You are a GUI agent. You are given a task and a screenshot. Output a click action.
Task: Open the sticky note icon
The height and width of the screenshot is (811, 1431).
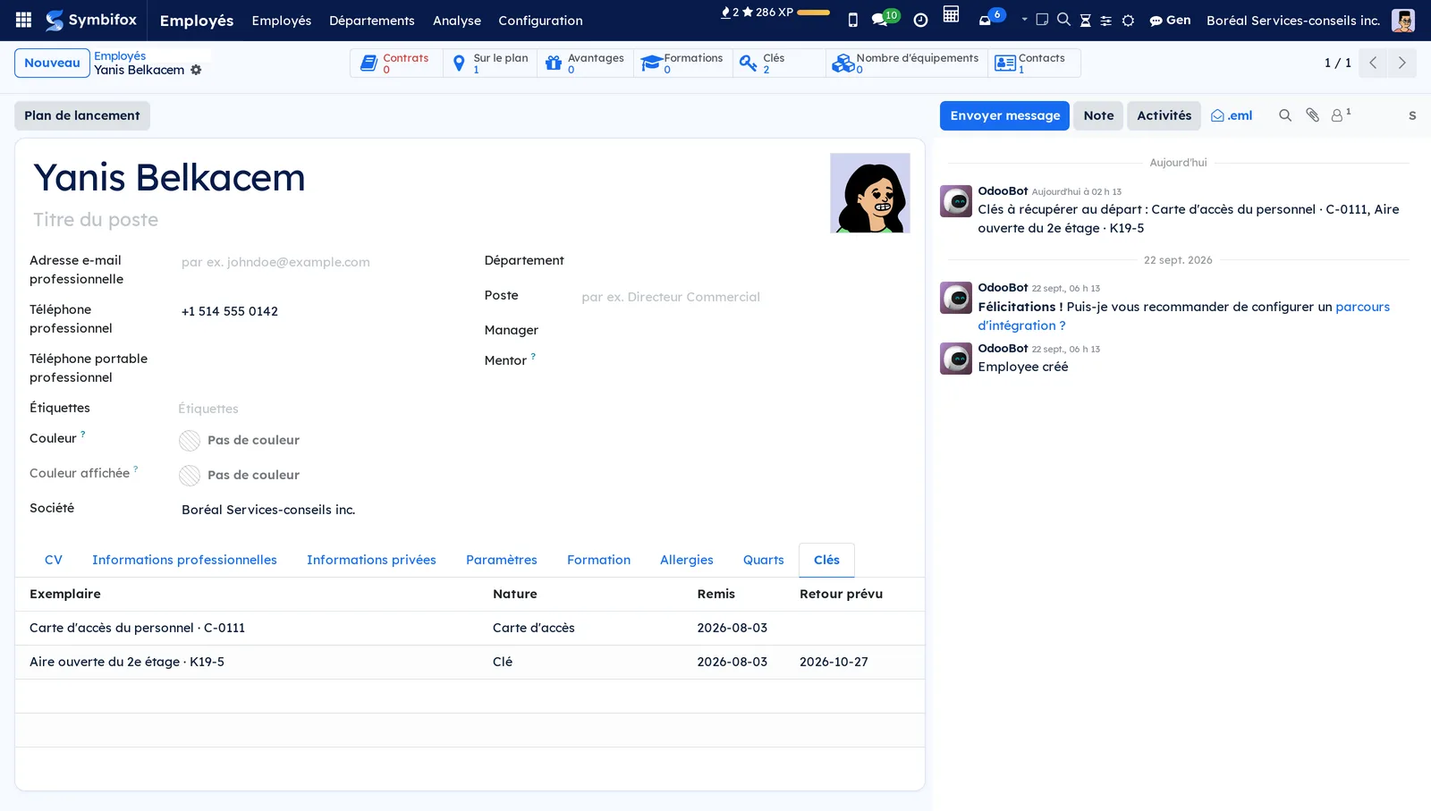[1042, 20]
